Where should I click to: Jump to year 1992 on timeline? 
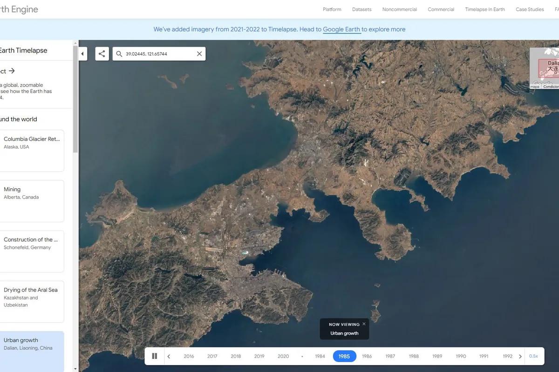tap(508, 356)
